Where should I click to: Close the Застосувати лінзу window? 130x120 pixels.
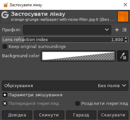pyautogui.click(x=125, y=5)
